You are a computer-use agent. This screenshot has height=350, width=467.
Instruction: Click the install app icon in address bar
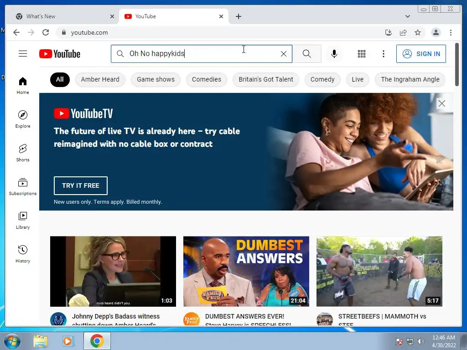click(389, 32)
